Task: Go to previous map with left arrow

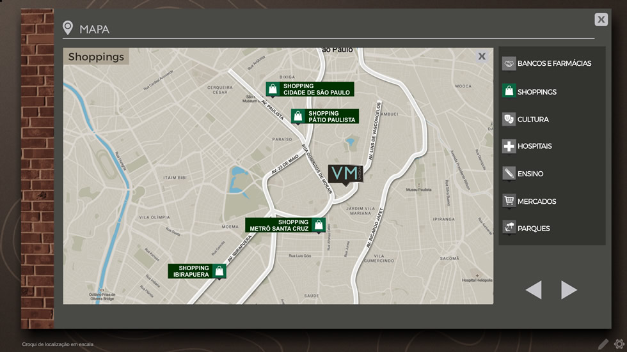Action: (x=534, y=290)
